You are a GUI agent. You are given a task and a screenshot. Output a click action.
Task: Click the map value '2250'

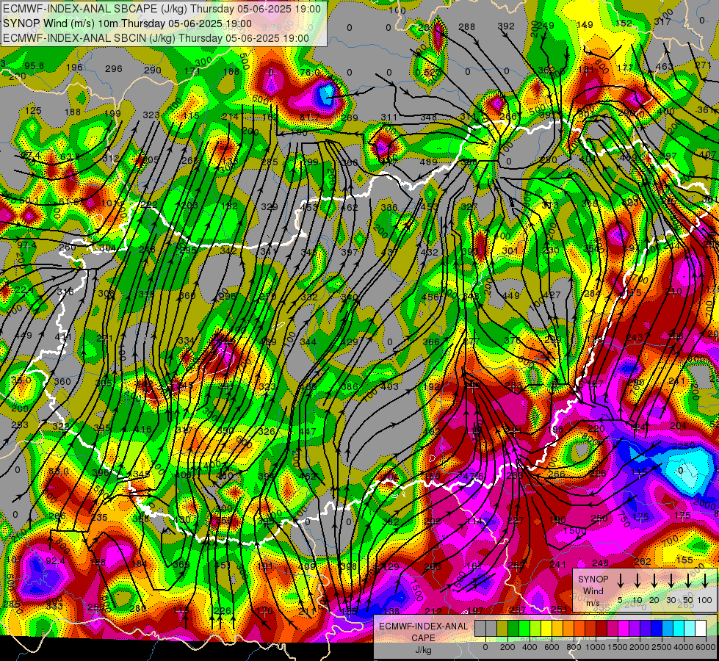[684, 446]
